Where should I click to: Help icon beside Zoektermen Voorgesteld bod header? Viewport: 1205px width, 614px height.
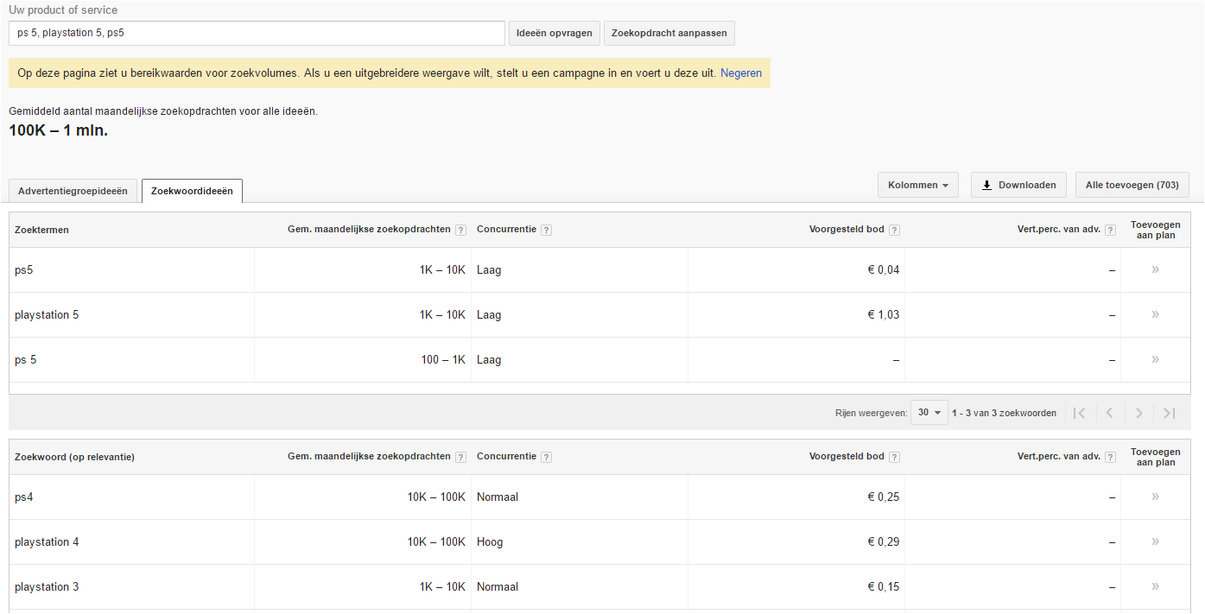point(894,230)
